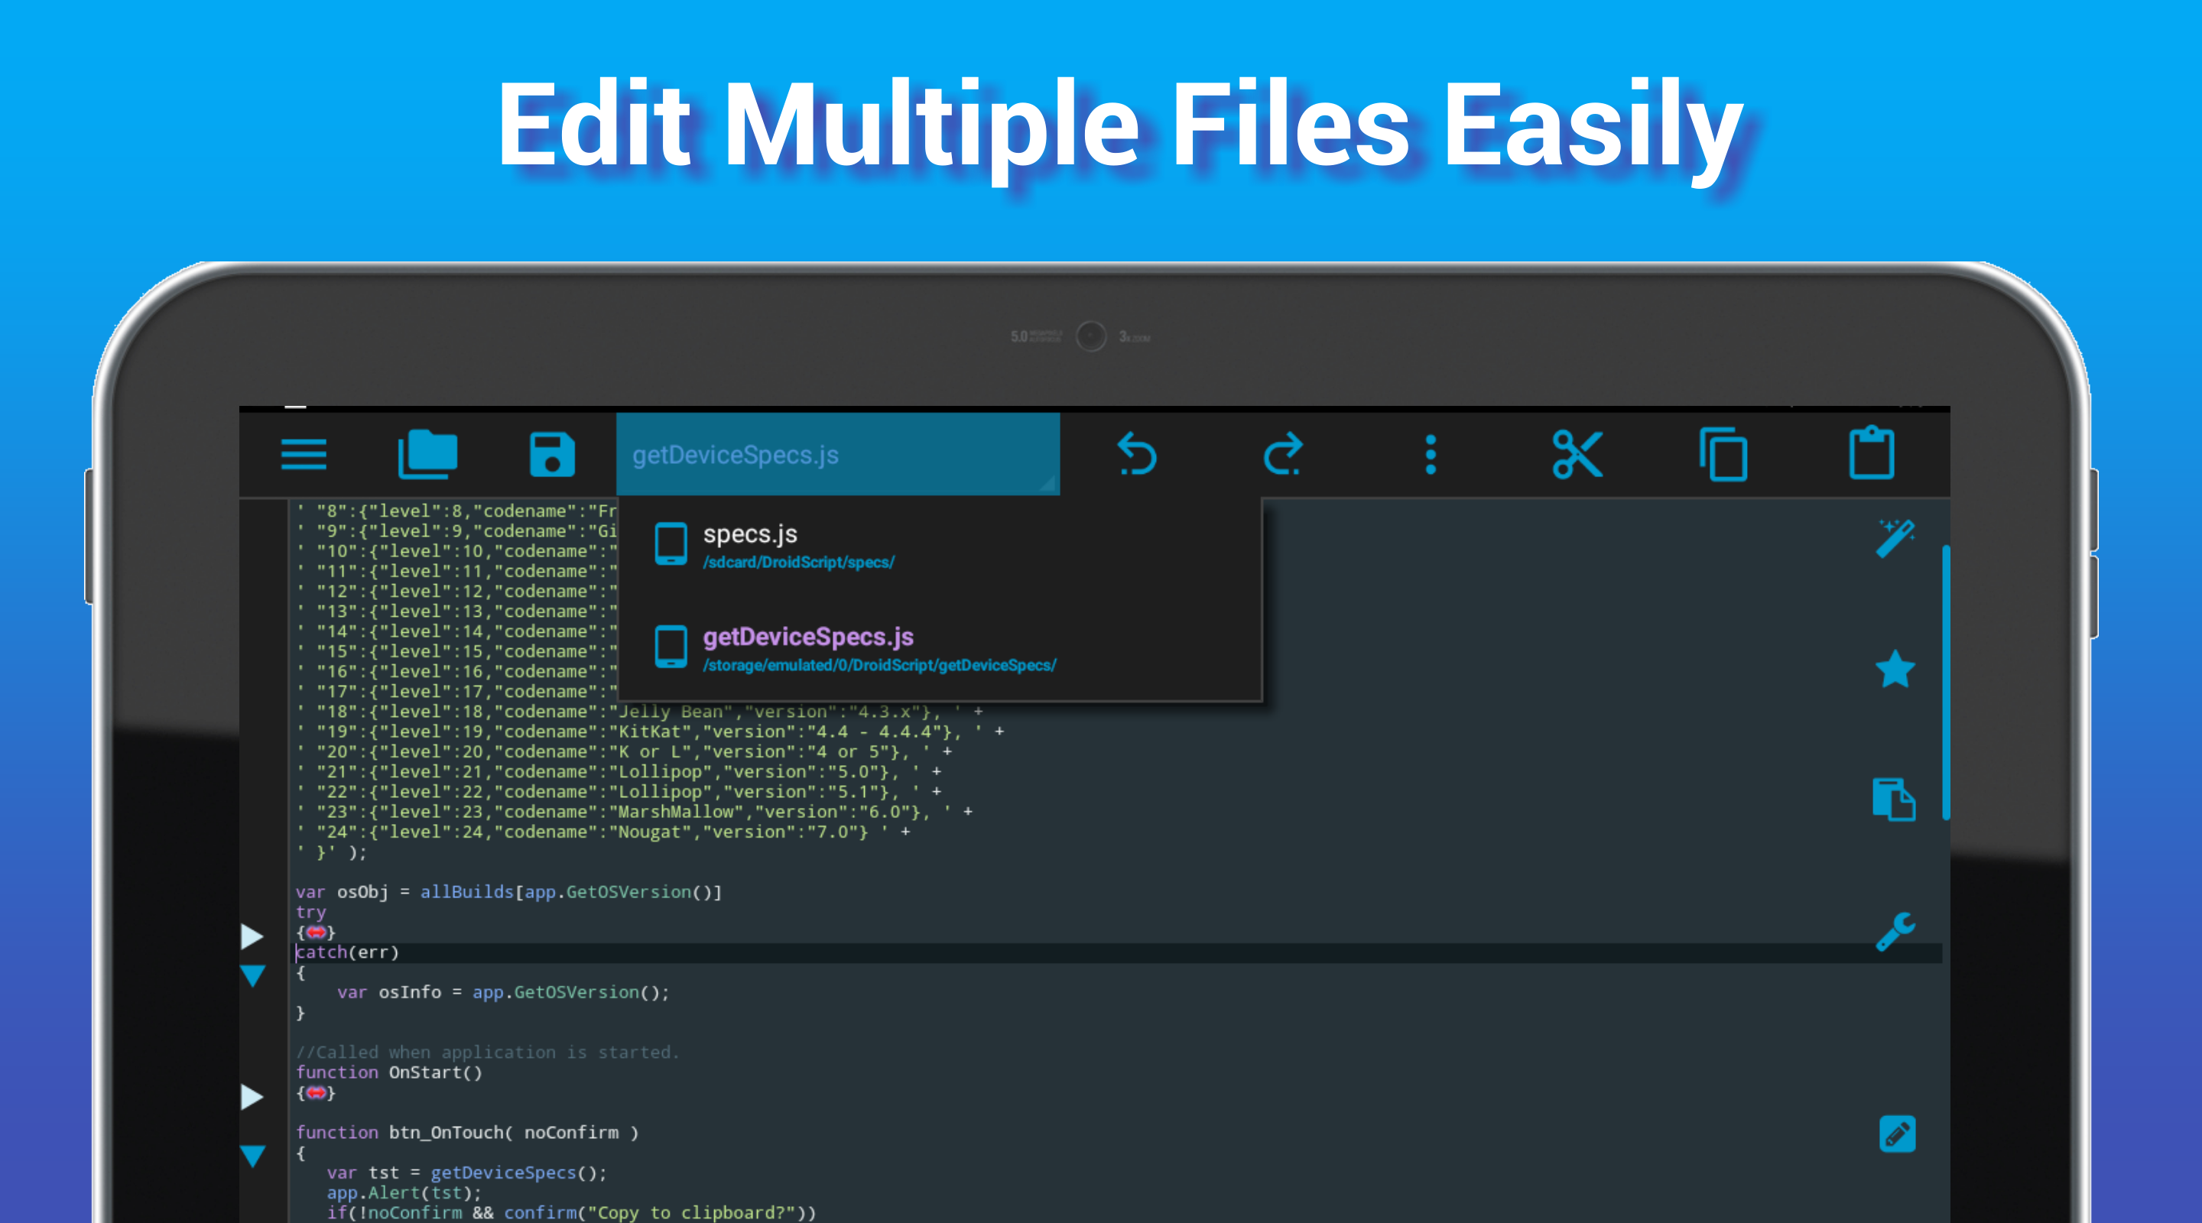Click the 'var osObj = allBuilds' line

coord(508,891)
